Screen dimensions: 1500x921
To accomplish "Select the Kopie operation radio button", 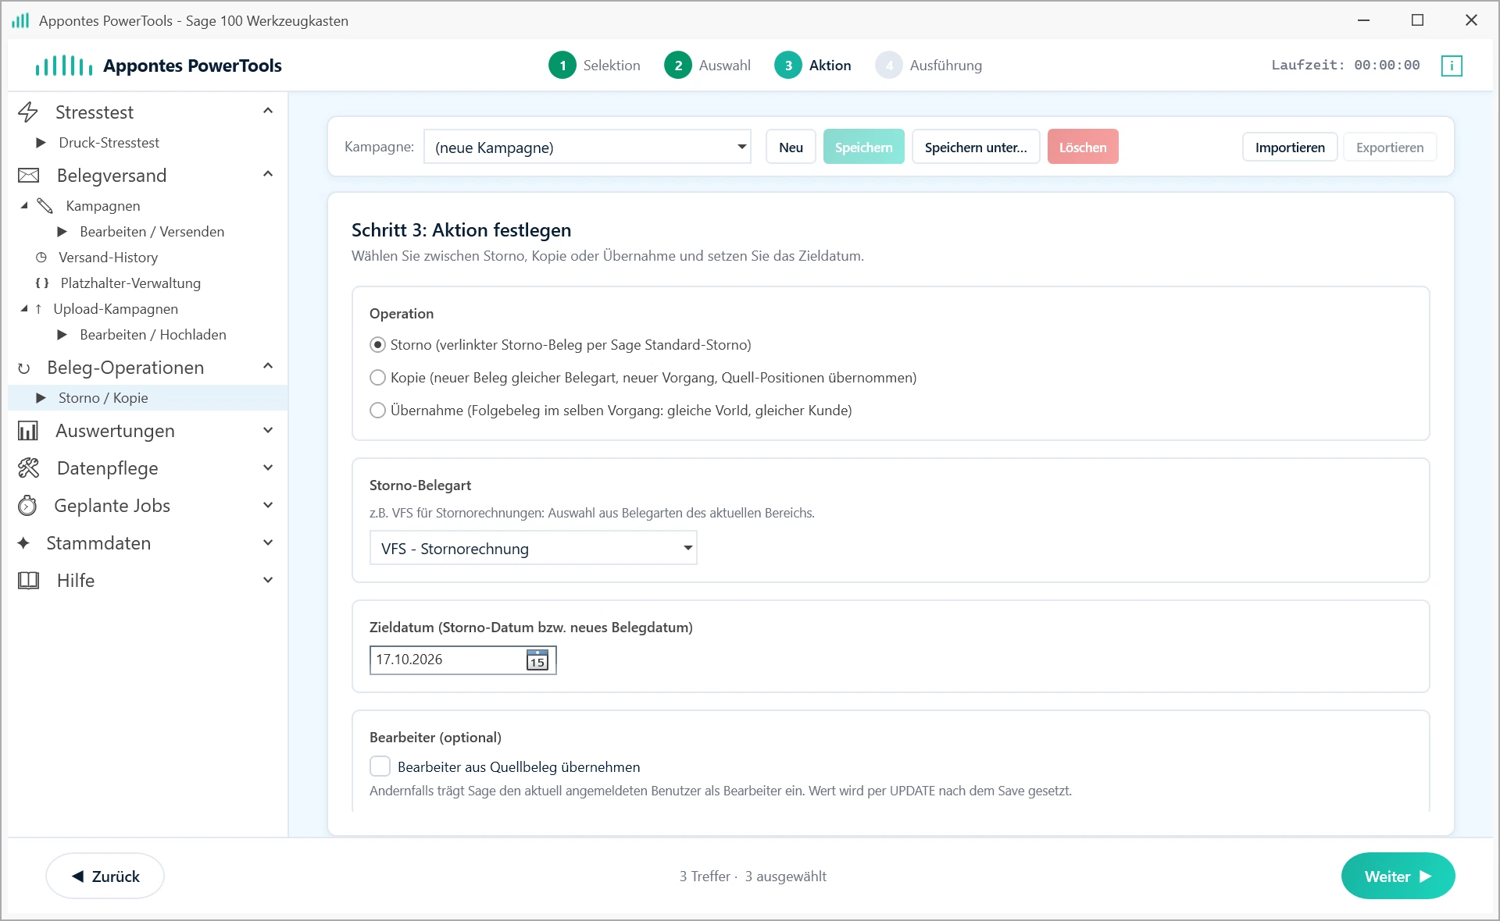I will (x=377, y=378).
